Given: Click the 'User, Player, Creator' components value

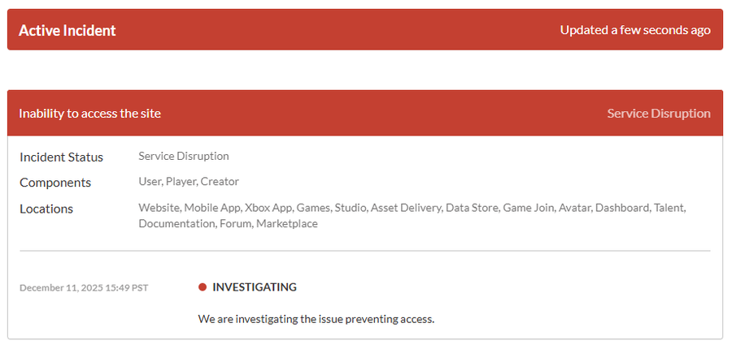Looking at the screenshot, I should click(x=189, y=182).
